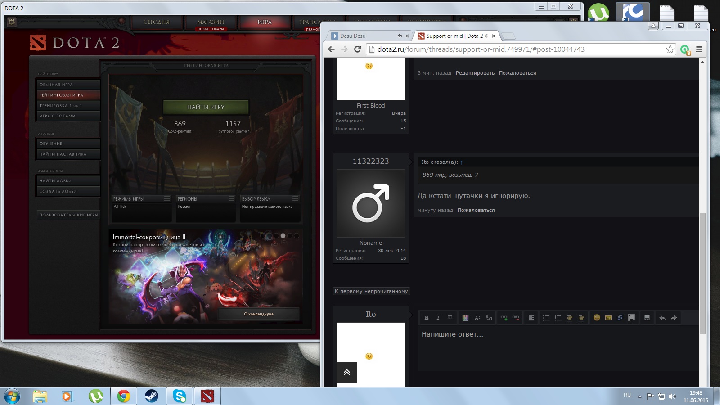720x405 pixels.
Task: Open the quoted Ito post arrow
Action: (x=461, y=162)
